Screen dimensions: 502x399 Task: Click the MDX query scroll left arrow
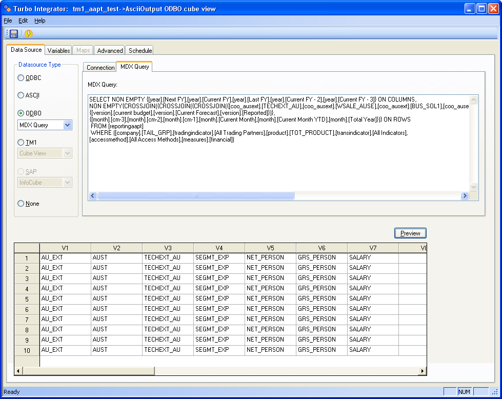pyautogui.click(x=93, y=196)
